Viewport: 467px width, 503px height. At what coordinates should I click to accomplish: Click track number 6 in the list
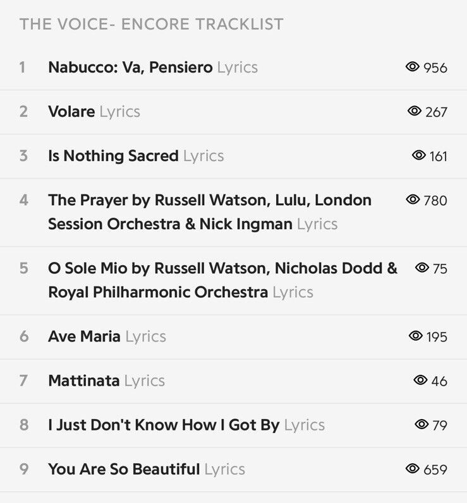click(24, 336)
